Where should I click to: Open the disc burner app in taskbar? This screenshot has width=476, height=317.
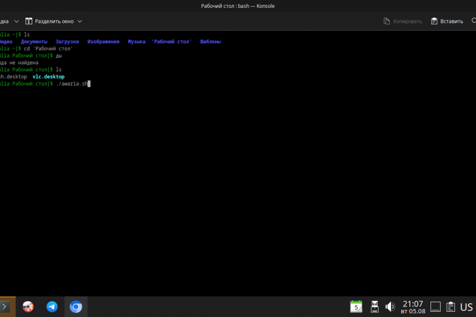(x=28, y=306)
